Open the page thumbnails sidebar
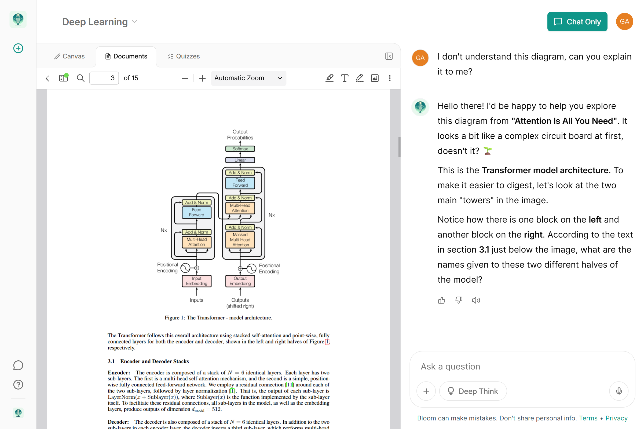Screen dimensions: 644x429 63,78
